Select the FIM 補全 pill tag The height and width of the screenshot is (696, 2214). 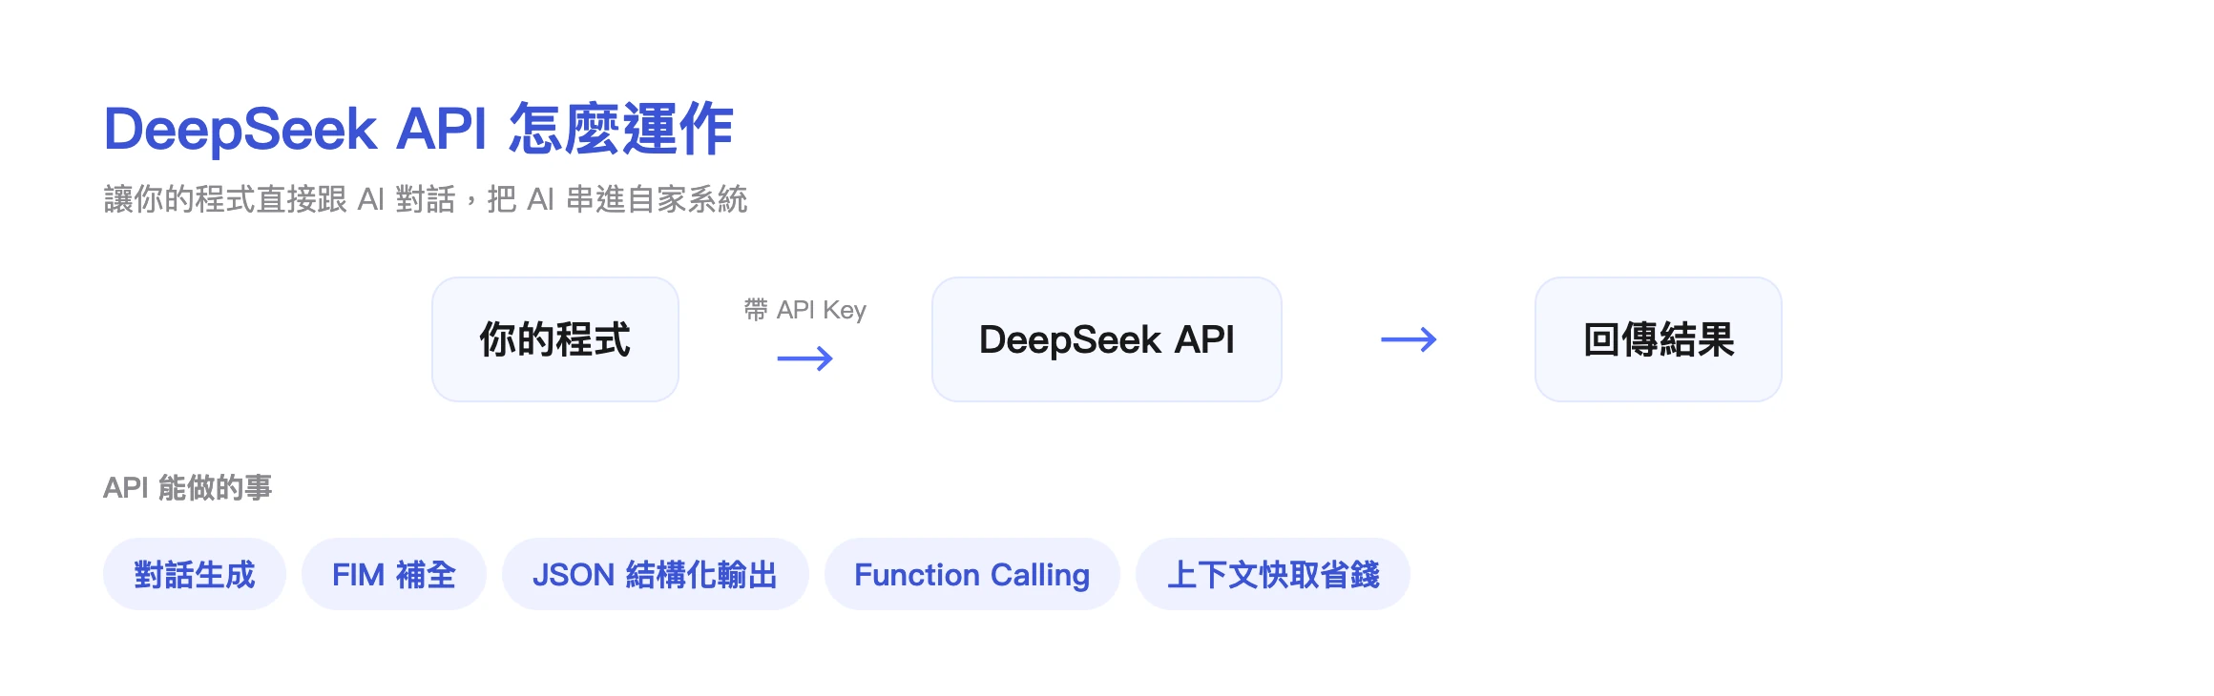[394, 574]
